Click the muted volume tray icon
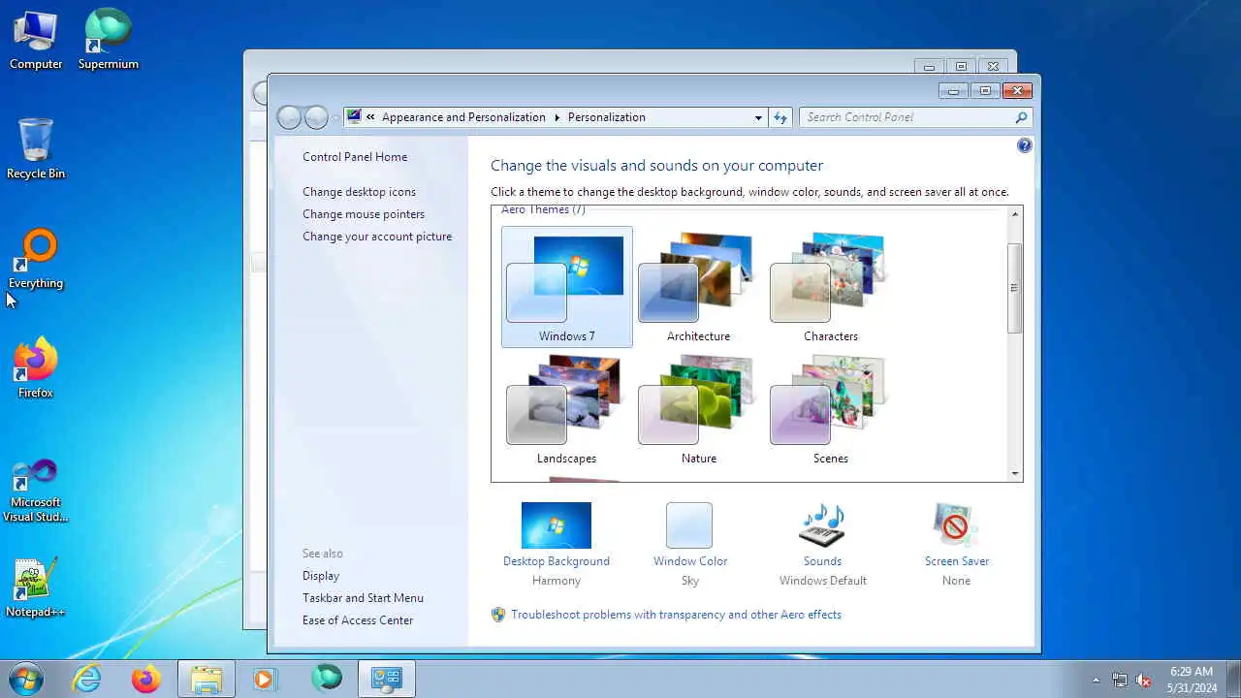The width and height of the screenshot is (1241, 698). coord(1144,680)
